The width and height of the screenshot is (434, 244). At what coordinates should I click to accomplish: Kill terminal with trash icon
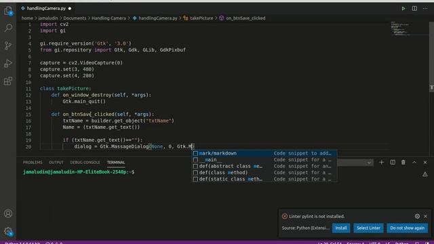pos(403,163)
